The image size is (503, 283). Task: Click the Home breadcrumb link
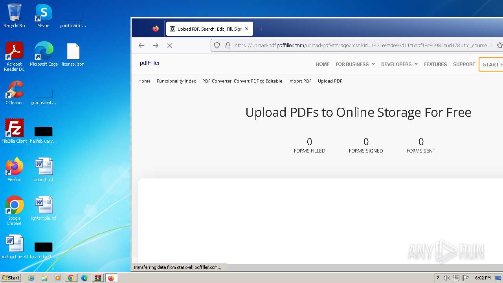pos(144,81)
